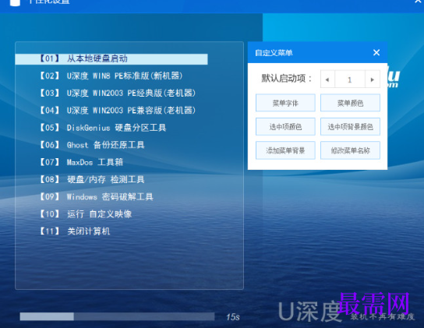Click the default boot item number field

pyautogui.click(x=350, y=79)
